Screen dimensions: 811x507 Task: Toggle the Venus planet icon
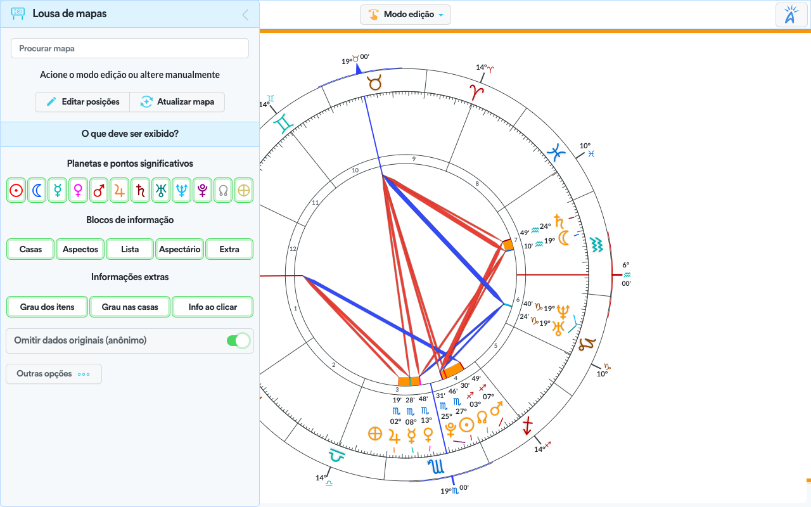coord(79,190)
